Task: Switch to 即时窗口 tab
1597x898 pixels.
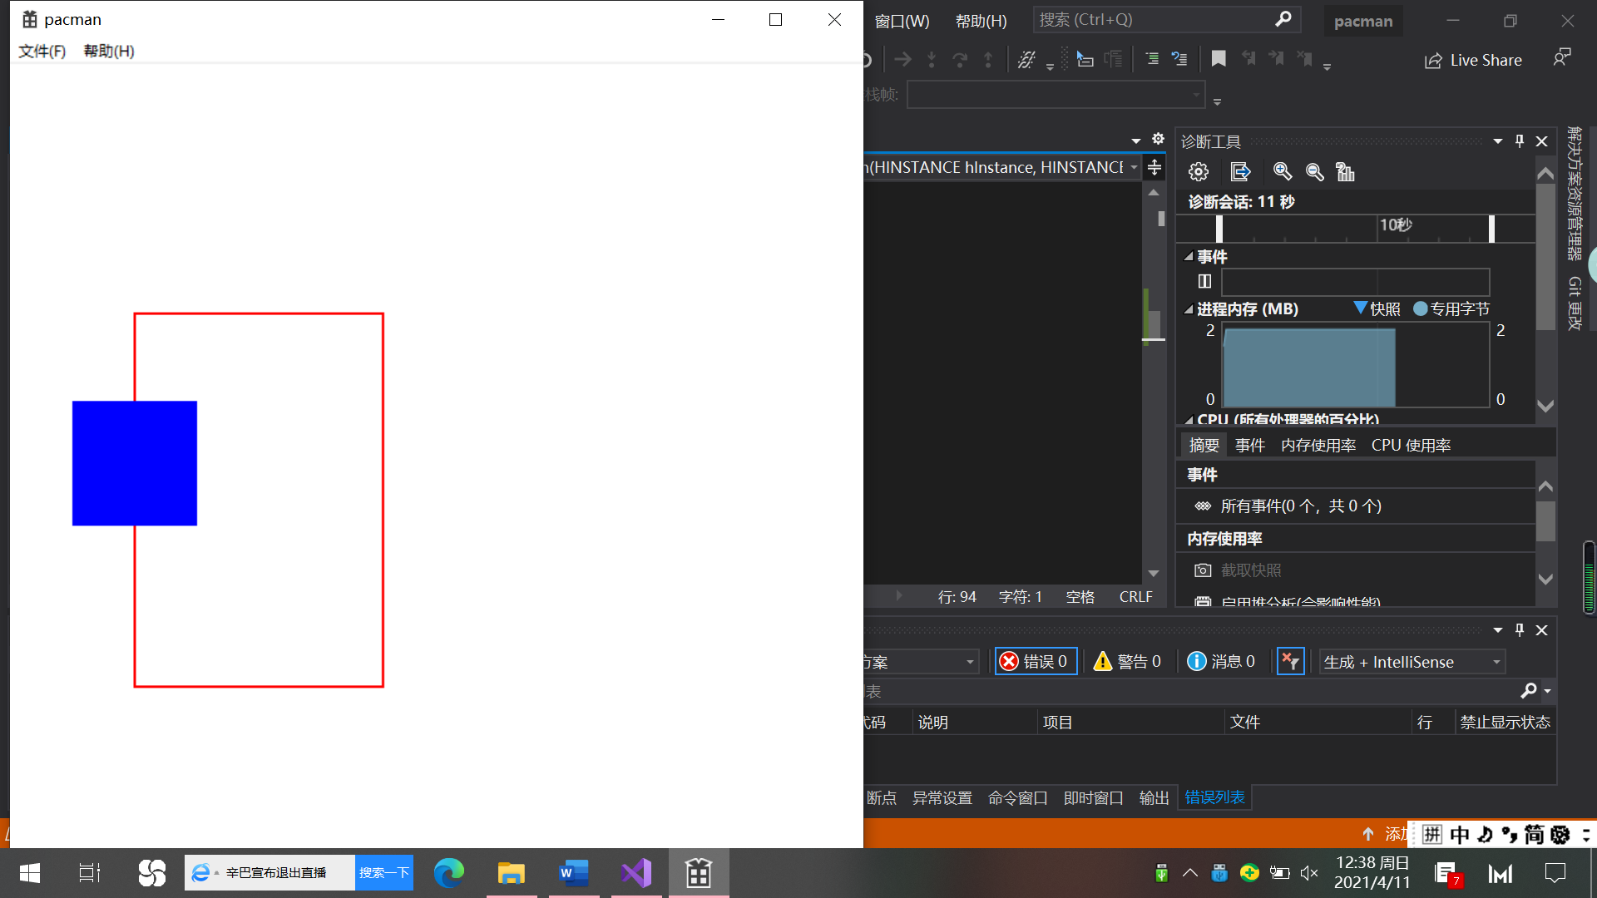Action: [1093, 797]
